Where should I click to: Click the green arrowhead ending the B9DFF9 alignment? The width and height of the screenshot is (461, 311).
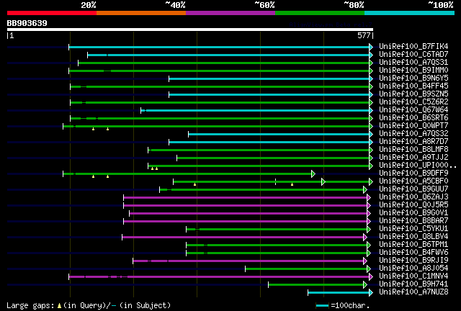[x=313, y=173]
